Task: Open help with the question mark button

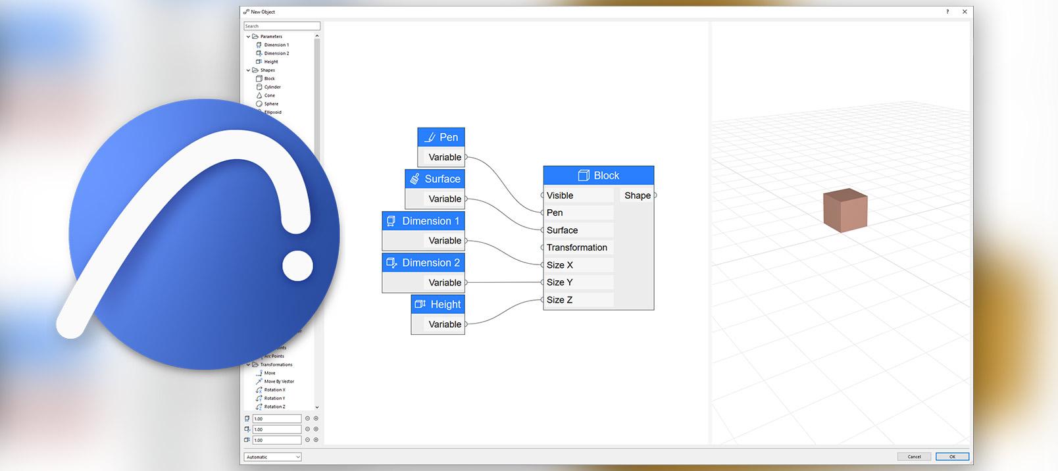Action: pos(947,12)
